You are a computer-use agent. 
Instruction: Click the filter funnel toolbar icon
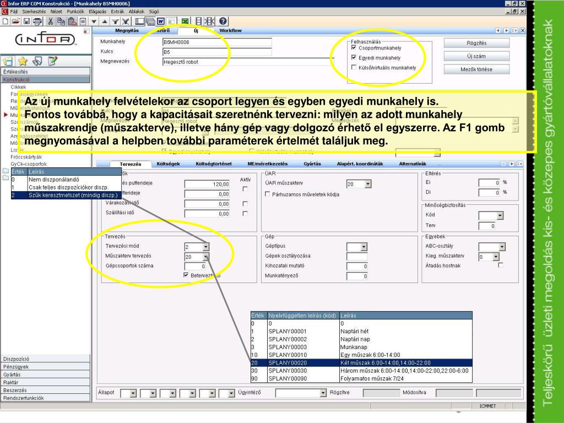(x=115, y=21)
